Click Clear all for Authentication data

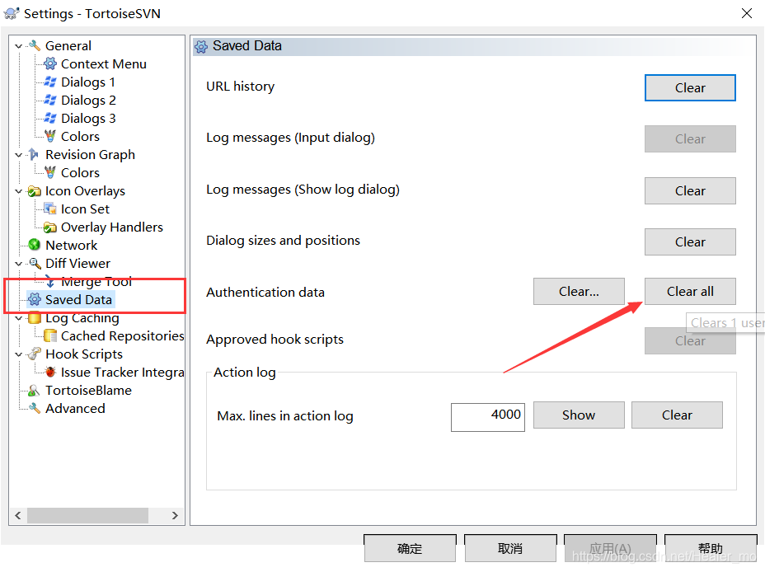pos(690,292)
